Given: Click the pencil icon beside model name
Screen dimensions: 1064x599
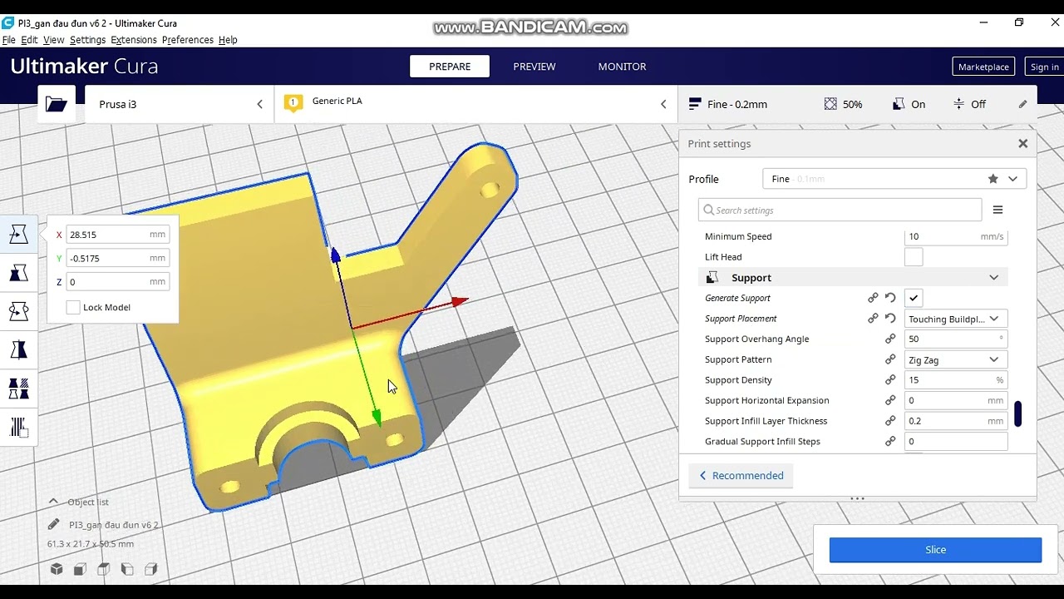Looking at the screenshot, I should click(54, 524).
